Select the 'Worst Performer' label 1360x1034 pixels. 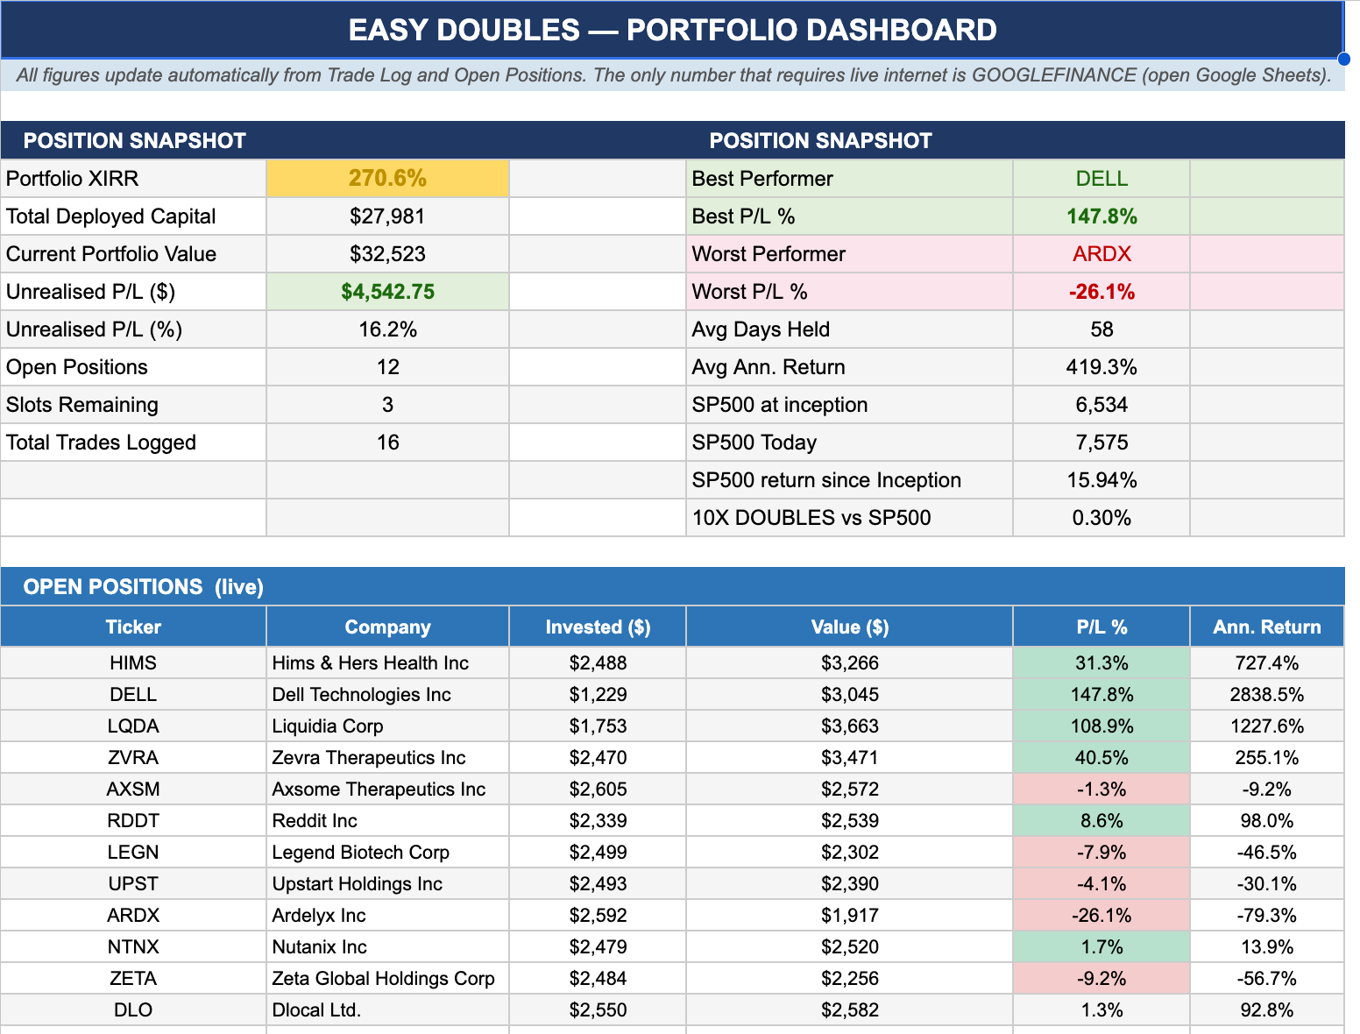pyautogui.click(x=849, y=254)
